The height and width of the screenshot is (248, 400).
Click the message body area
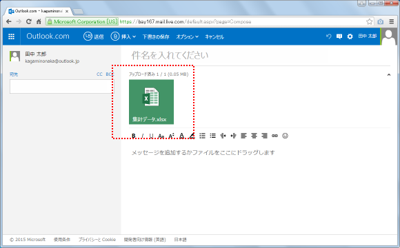point(260,189)
